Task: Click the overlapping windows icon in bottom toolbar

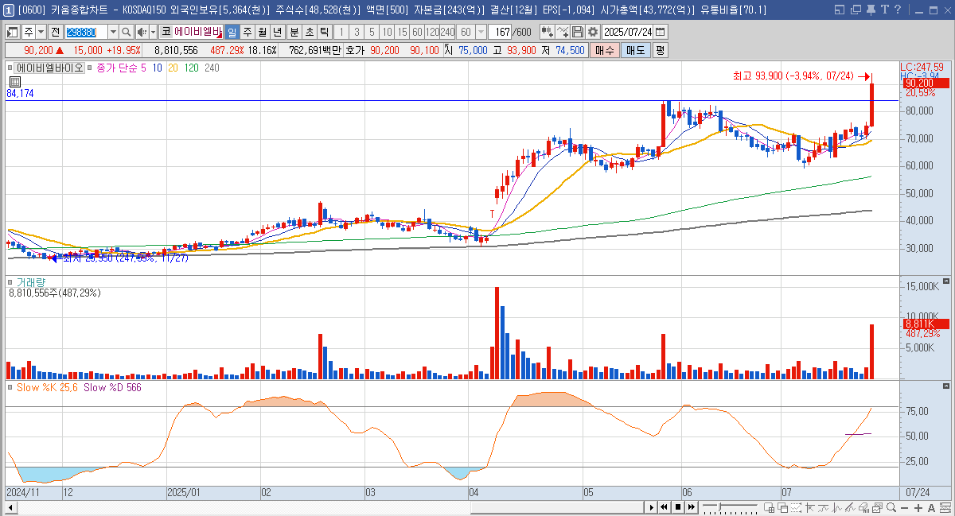Action: point(782,507)
